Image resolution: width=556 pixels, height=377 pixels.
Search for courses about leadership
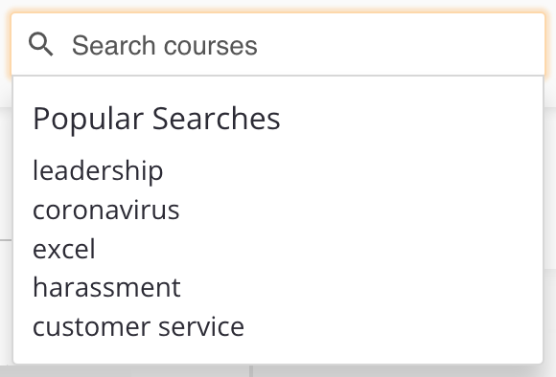98,171
